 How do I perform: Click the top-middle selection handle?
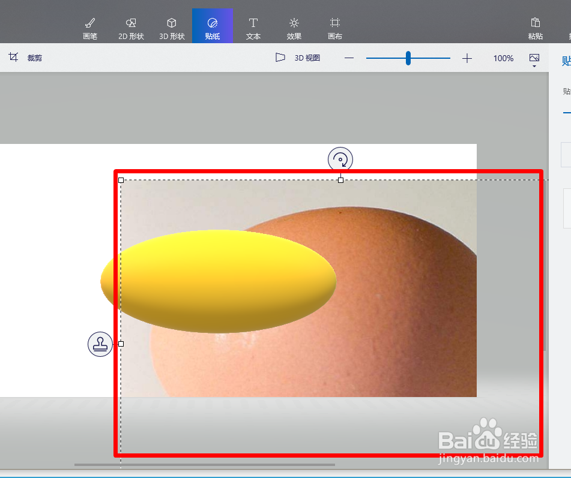click(x=340, y=180)
